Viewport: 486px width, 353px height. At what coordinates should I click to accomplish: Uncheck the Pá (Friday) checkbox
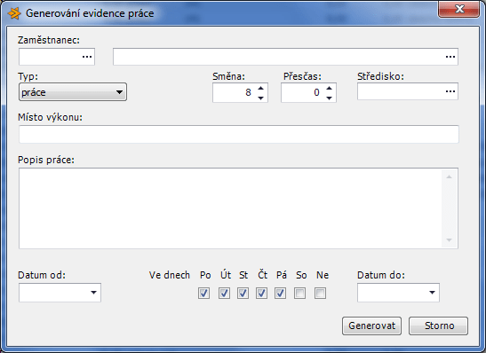point(280,293)
